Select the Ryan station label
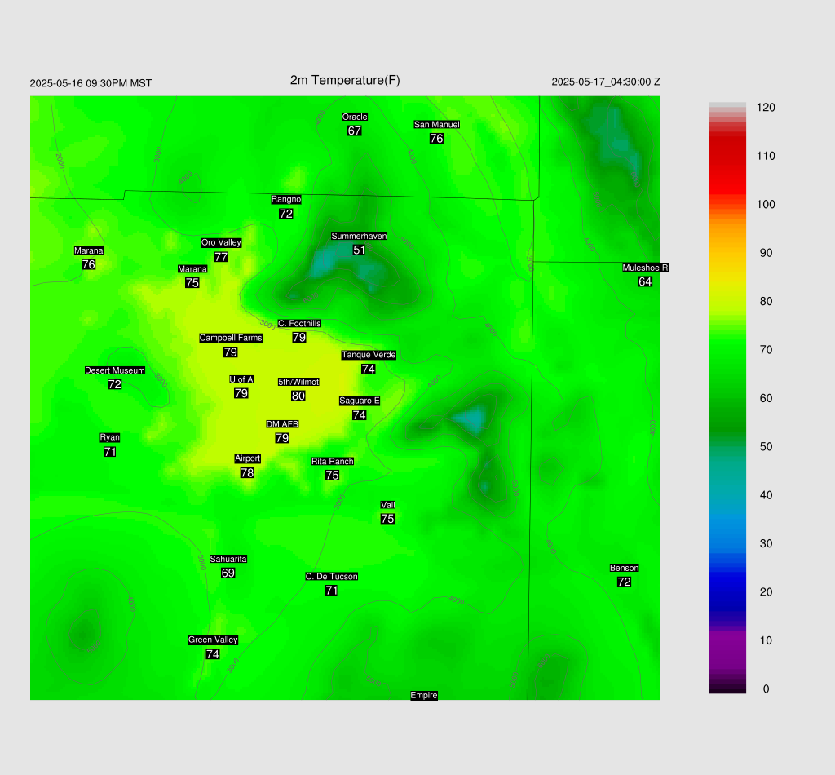 (110, 437)
